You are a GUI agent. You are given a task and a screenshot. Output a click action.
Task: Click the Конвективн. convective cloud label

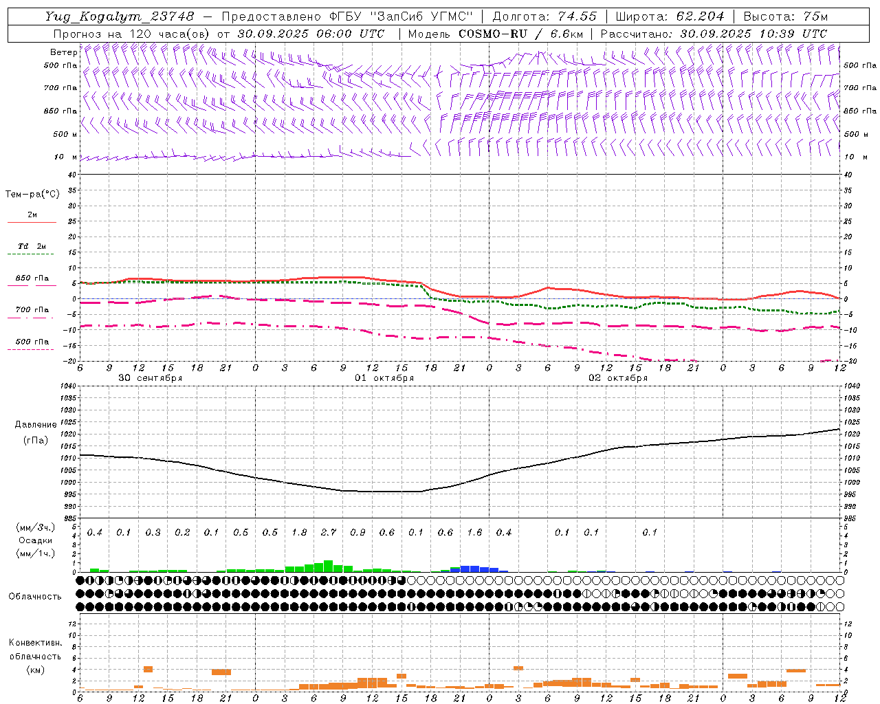click(x=35, y=643)
